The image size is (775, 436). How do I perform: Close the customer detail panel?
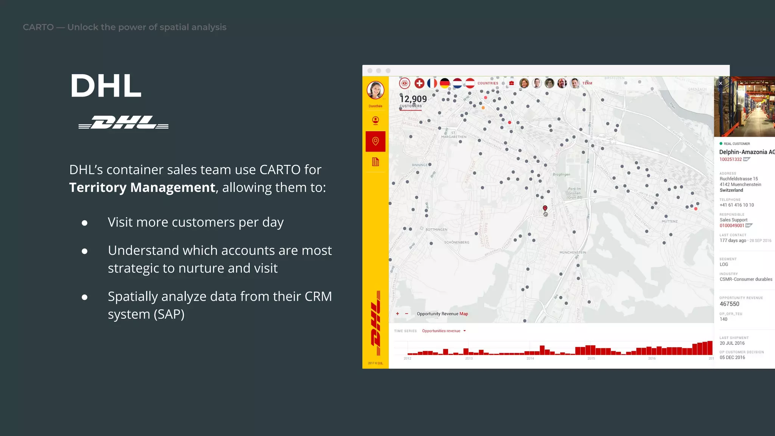point(721,83)
